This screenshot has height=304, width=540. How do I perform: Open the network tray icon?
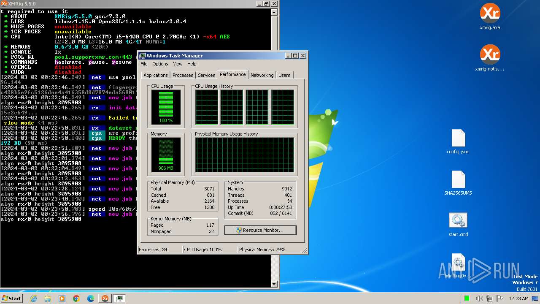pyautogui.click(x=490, y=299)
